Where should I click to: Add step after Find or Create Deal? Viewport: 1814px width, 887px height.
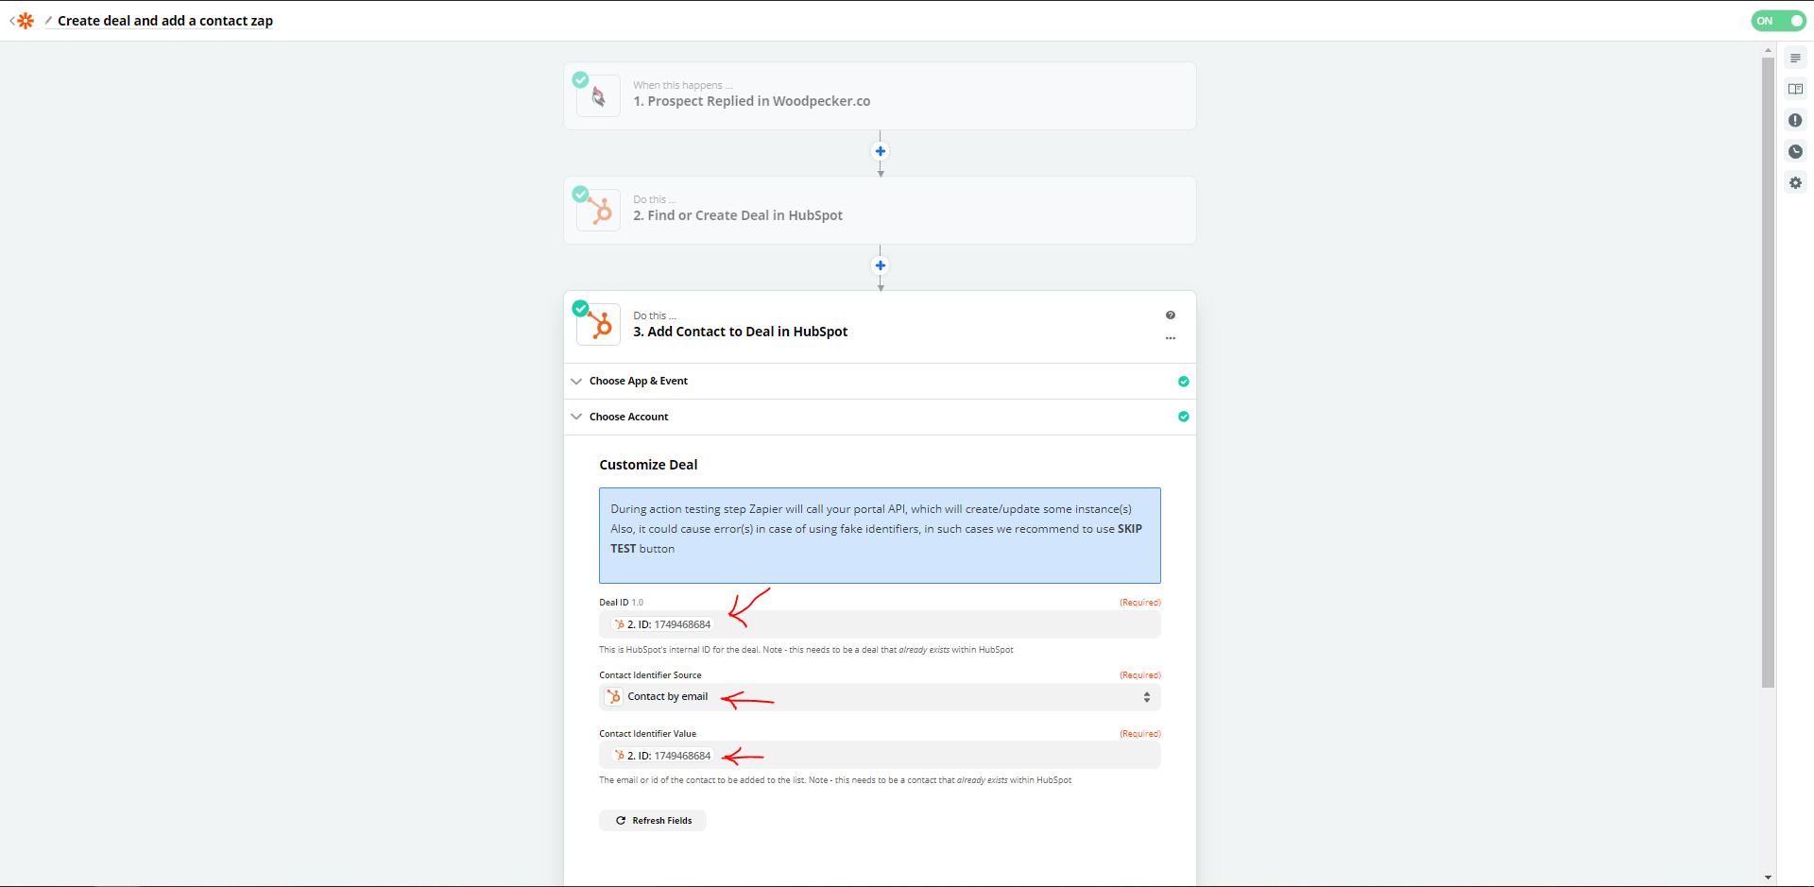tap(880, 265)
